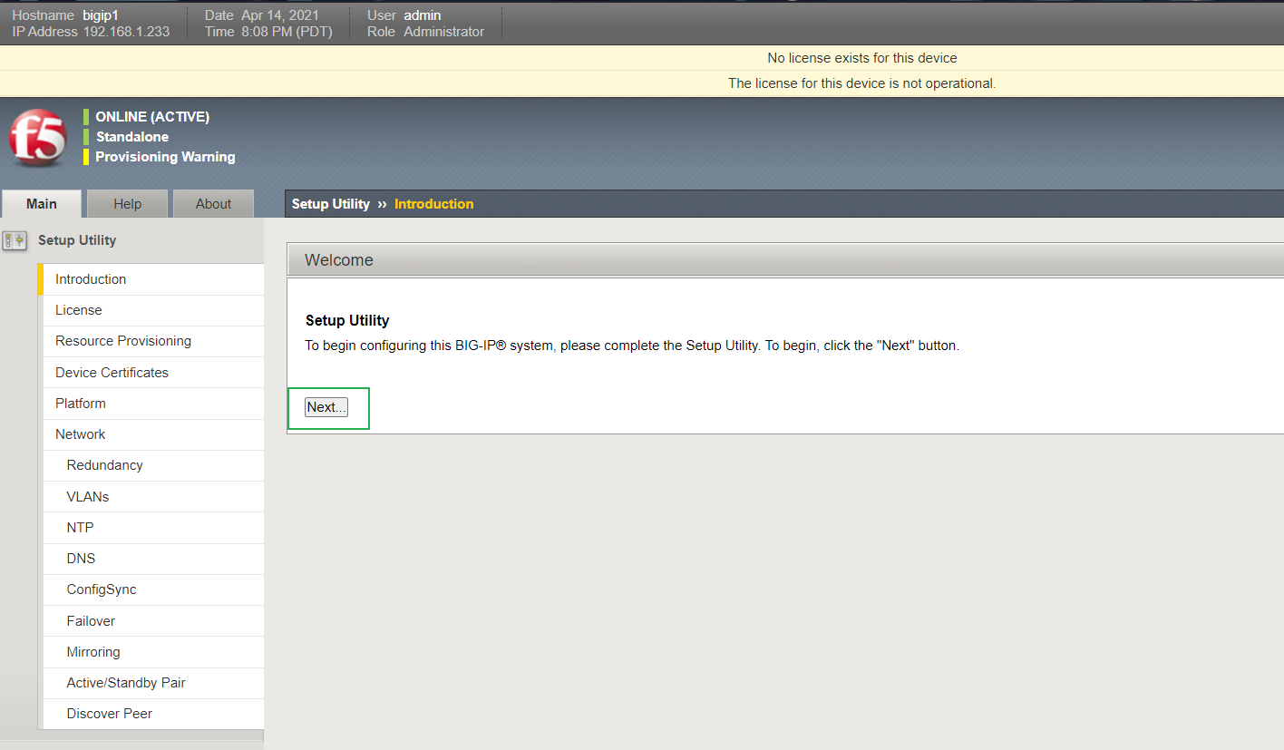The width and height of the screenshot is (1284, 750).
Task: Select Introduction in the setup menu
Action: (x=151, y=279)
